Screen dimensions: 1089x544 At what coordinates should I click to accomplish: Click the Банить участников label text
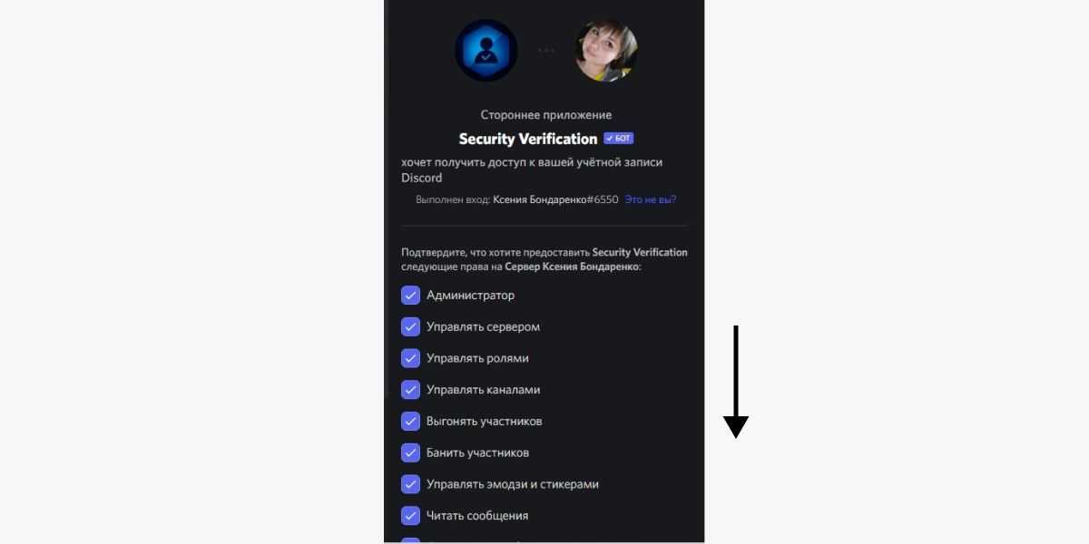tap(477, 452)
